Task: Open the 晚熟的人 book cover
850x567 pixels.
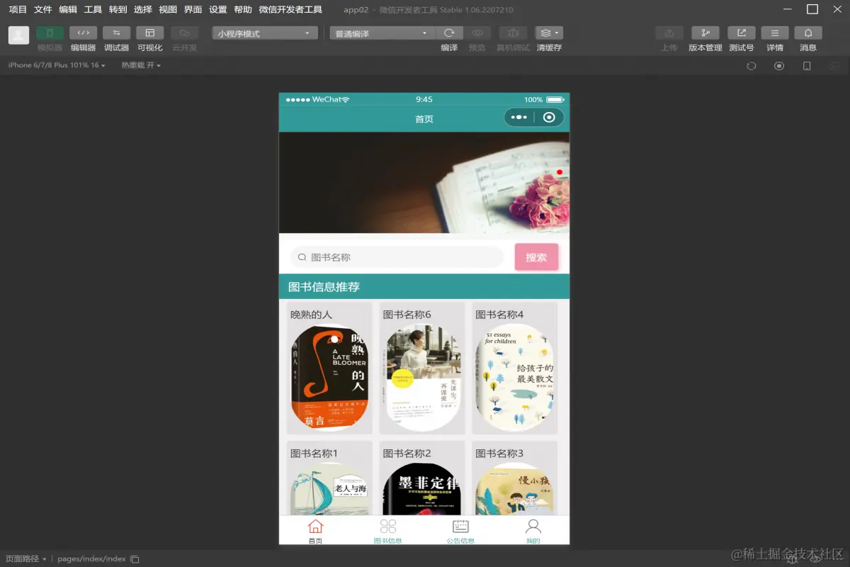Action: (329, 377)
